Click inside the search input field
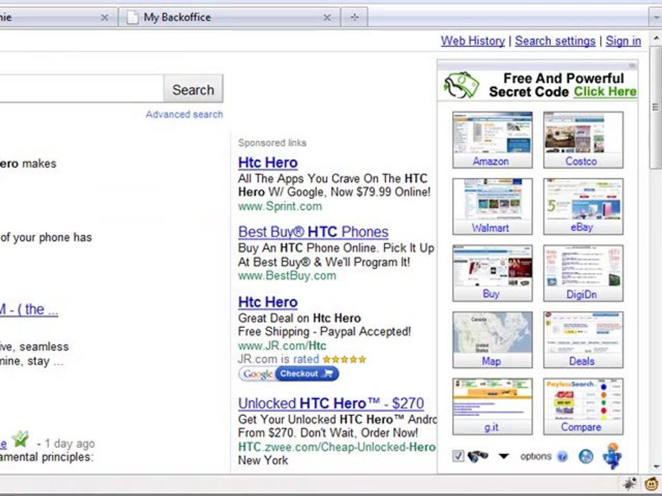Viewport: 662px width, 496px height. 81,89
